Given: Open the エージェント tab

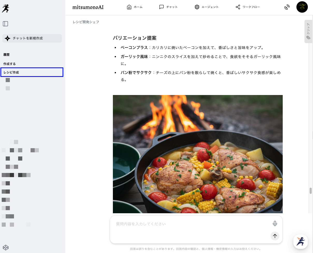Looking at the screenshot, I should (x=206, y=7).
